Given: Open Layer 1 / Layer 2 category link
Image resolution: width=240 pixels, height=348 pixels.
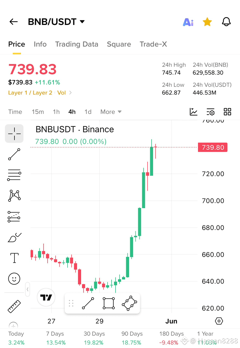Looking at the screenshot, I should point(30,93).
